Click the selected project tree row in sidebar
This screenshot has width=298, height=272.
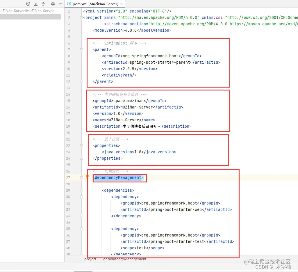pyautogui.click(x=30, y=17)
